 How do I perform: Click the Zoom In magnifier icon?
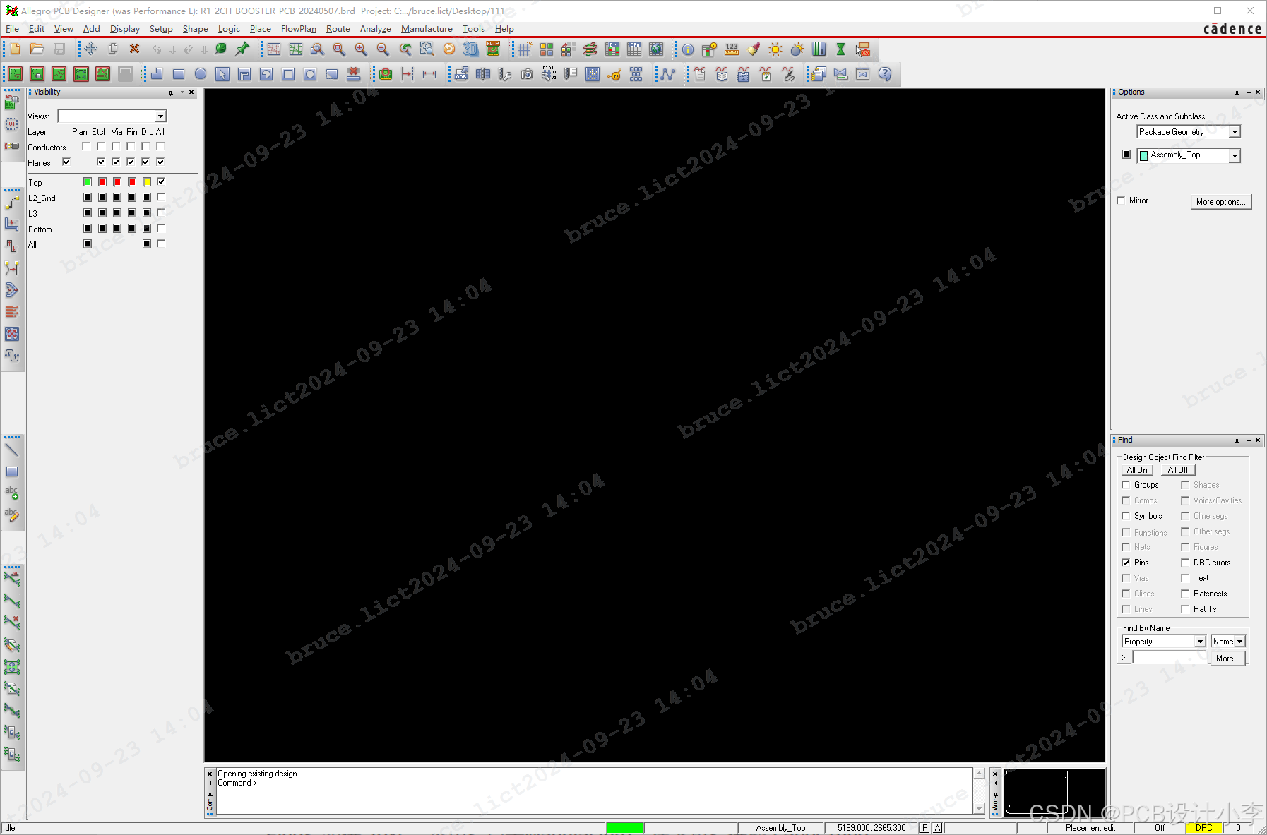point(361,49)
